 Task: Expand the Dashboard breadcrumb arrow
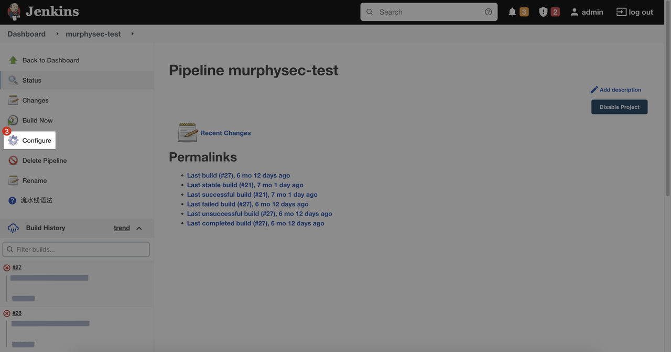click(x=57, y=34)
